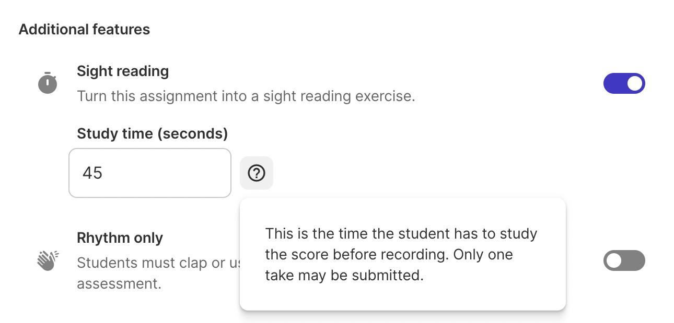
Task: Click the "Students must clap" description text
Action: [157, 263]
